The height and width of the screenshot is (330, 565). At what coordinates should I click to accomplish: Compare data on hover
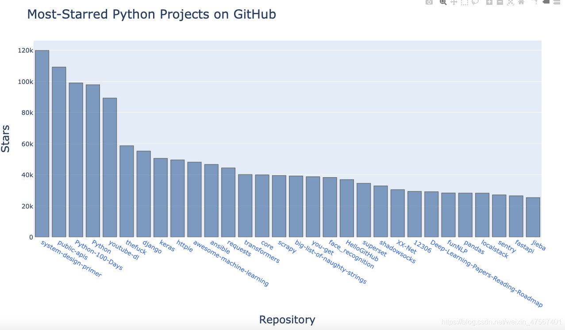pos(557,2)
